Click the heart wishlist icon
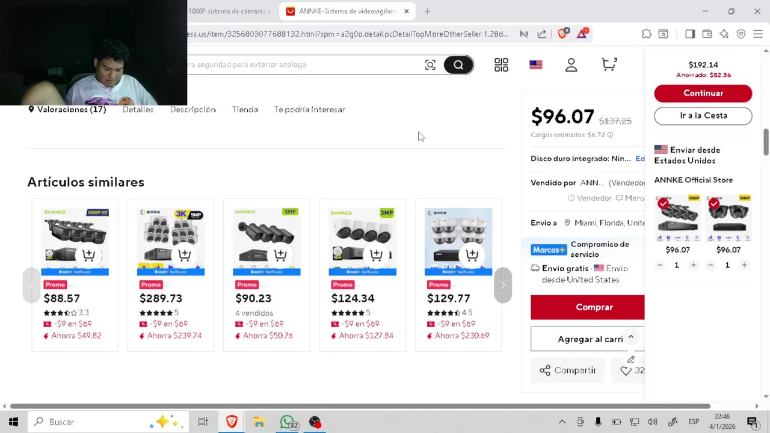The image size is (770, 433). (x=626, y=371)
